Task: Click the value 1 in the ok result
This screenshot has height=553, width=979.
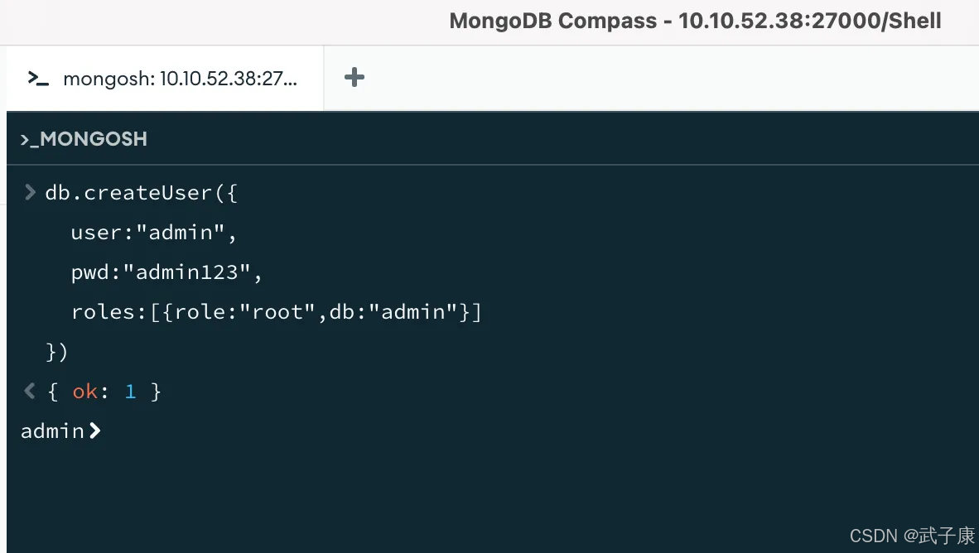Action: (129, 391)
